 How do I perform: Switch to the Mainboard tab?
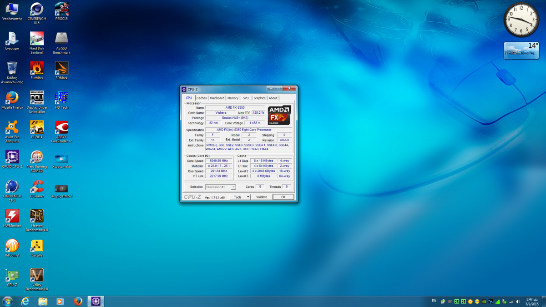tap(217, 98)
